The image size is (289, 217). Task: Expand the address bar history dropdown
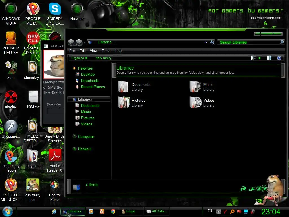[206, 42]
